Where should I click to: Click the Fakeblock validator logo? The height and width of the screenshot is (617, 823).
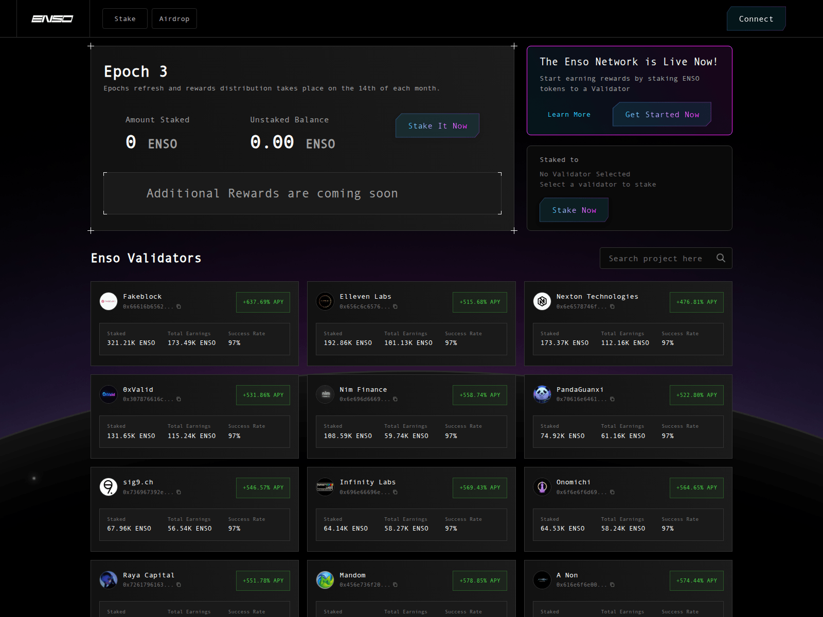(x=109, y=301)
